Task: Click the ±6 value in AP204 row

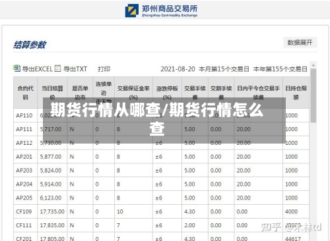Action: (x=158, y=184)
